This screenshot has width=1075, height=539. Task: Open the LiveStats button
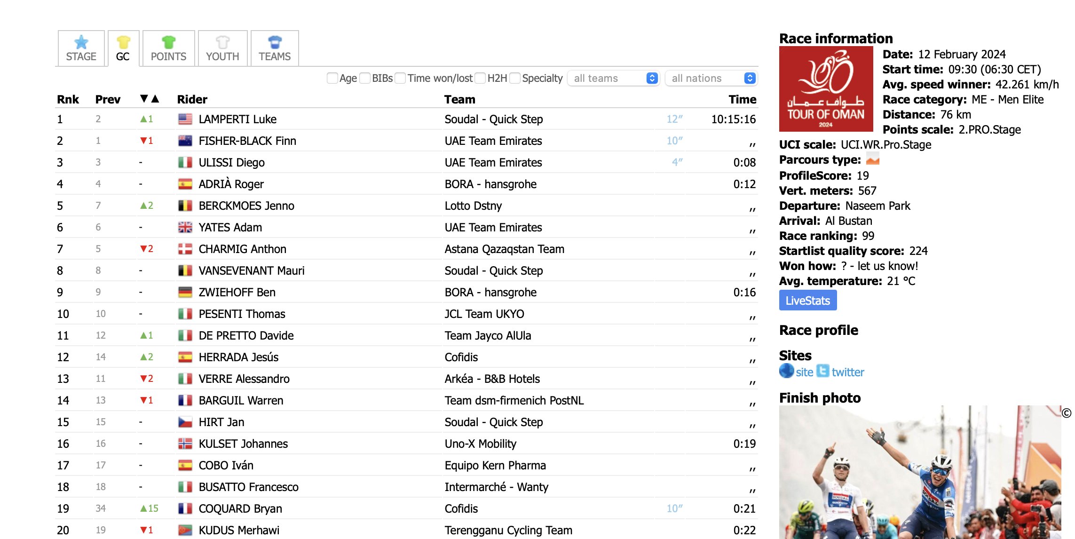pyautogui.click(x=808, y=300)
